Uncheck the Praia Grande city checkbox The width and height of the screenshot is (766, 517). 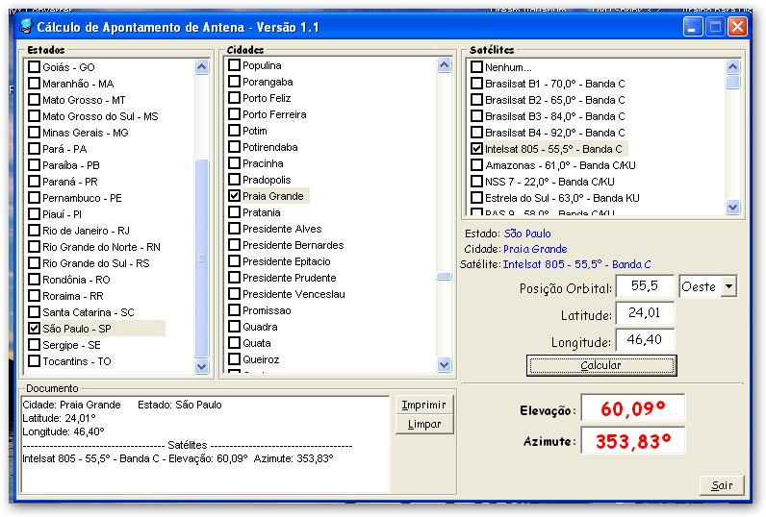pos(234,196)
